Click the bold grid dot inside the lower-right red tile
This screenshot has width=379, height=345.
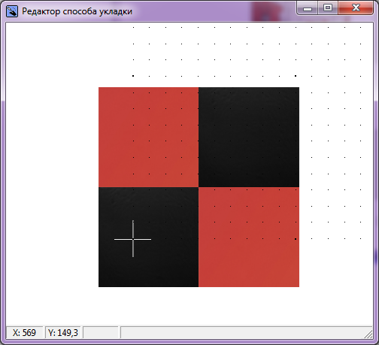tap(296, 239)
